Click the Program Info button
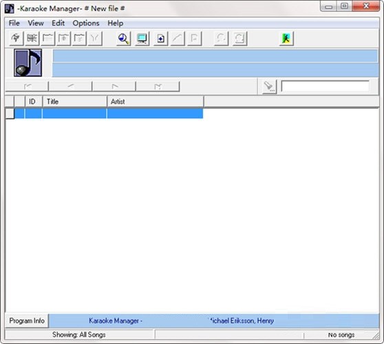Viewport: 384px width, 344px height. click(x=27, y=321)
